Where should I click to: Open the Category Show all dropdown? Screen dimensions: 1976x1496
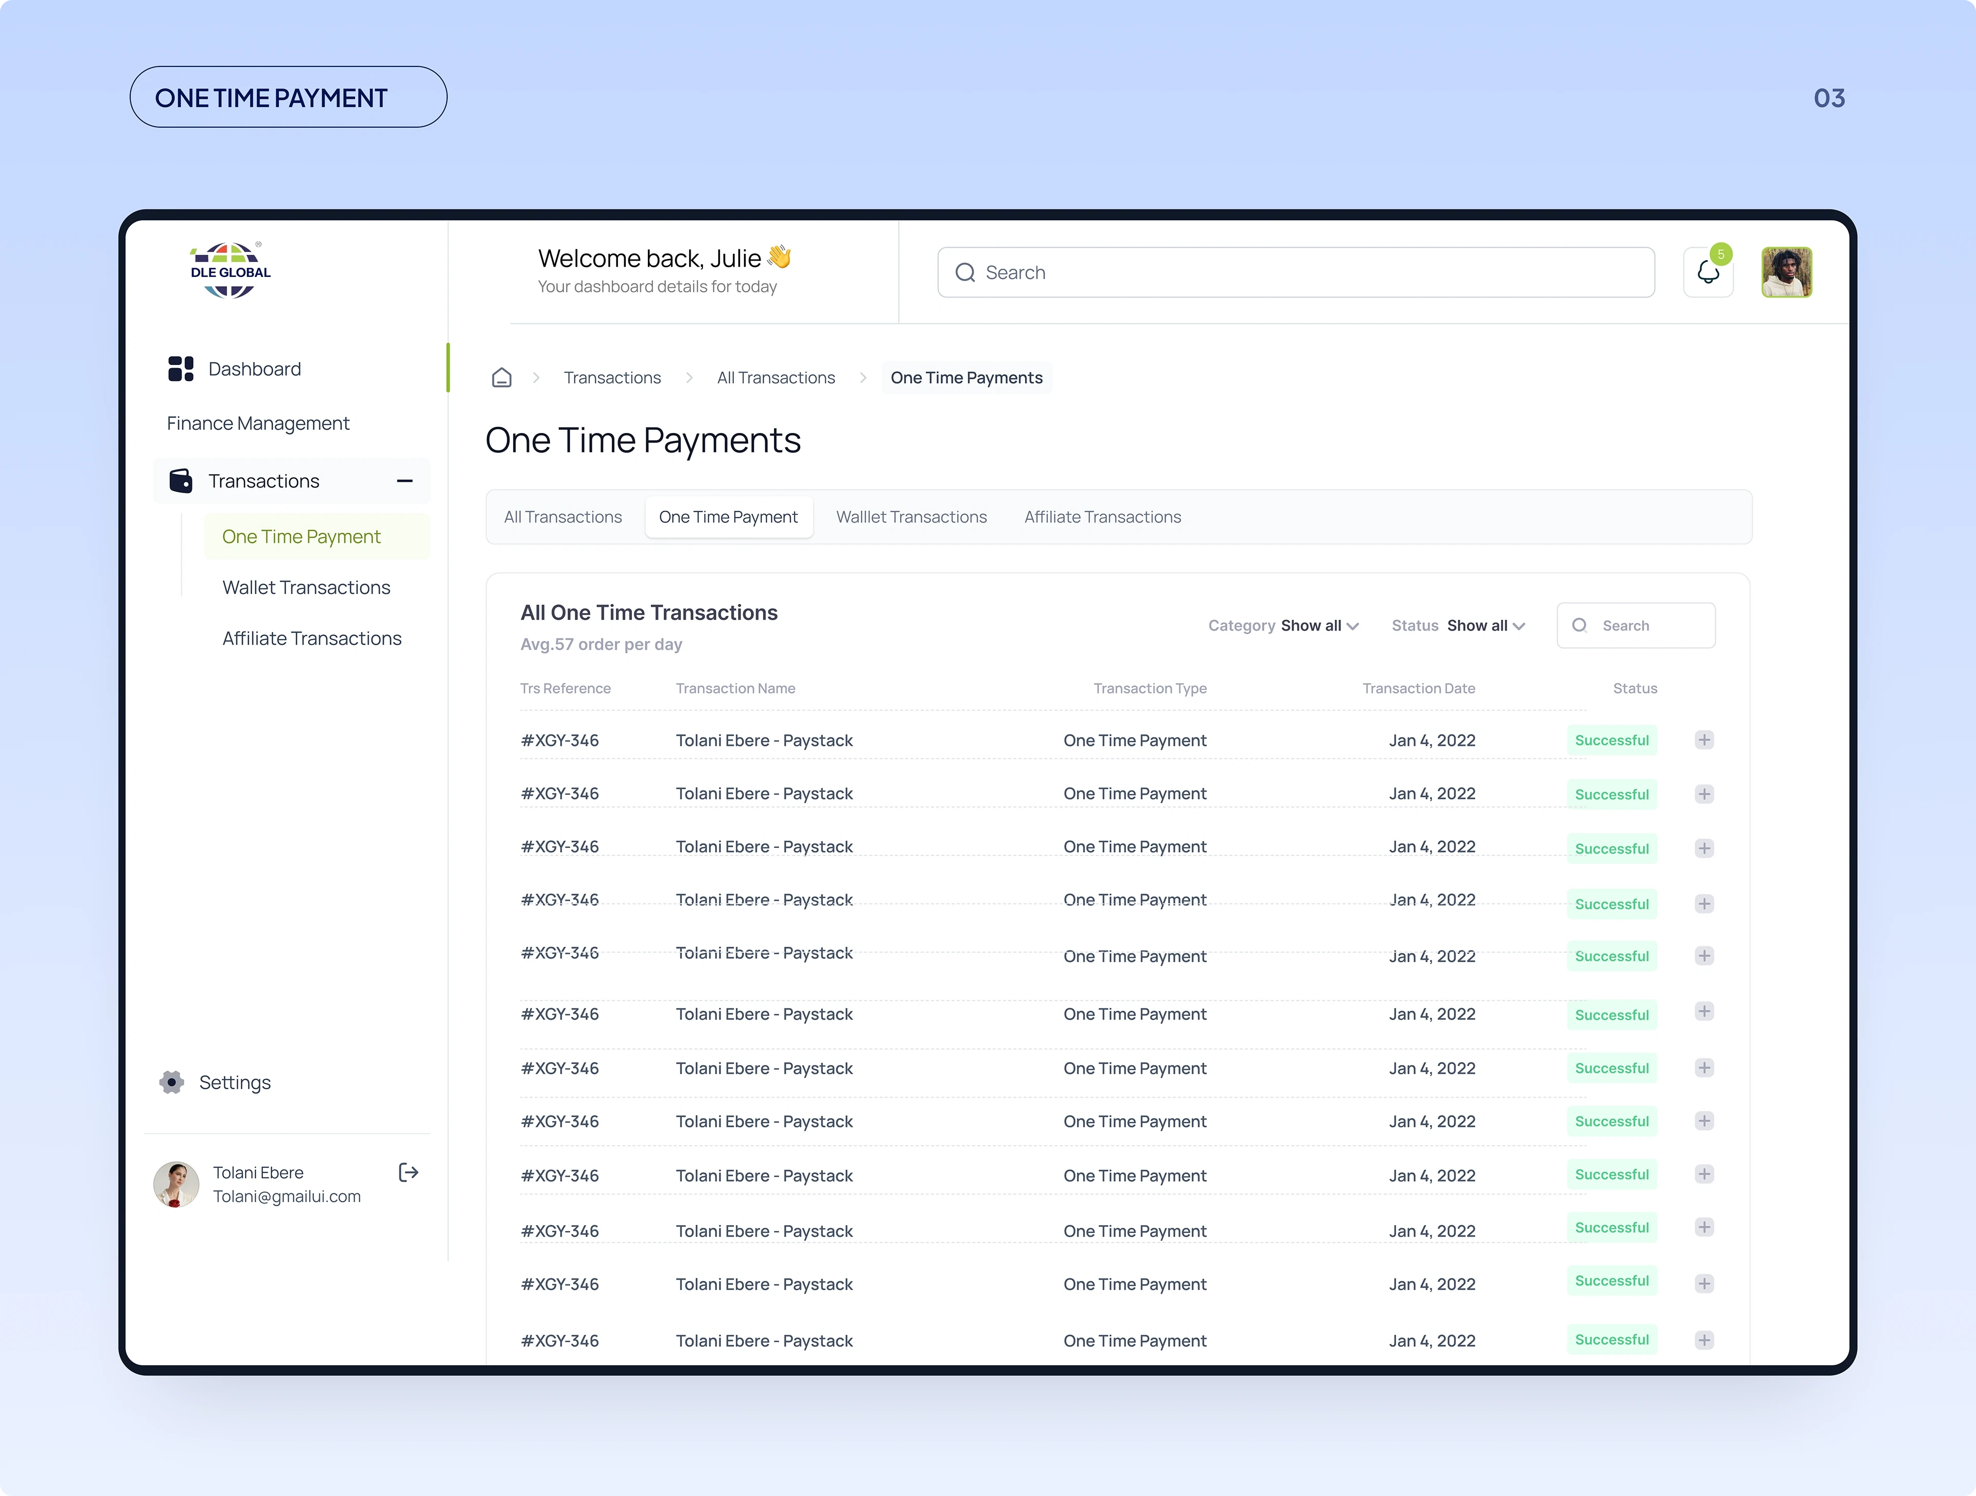(1319, 625)
